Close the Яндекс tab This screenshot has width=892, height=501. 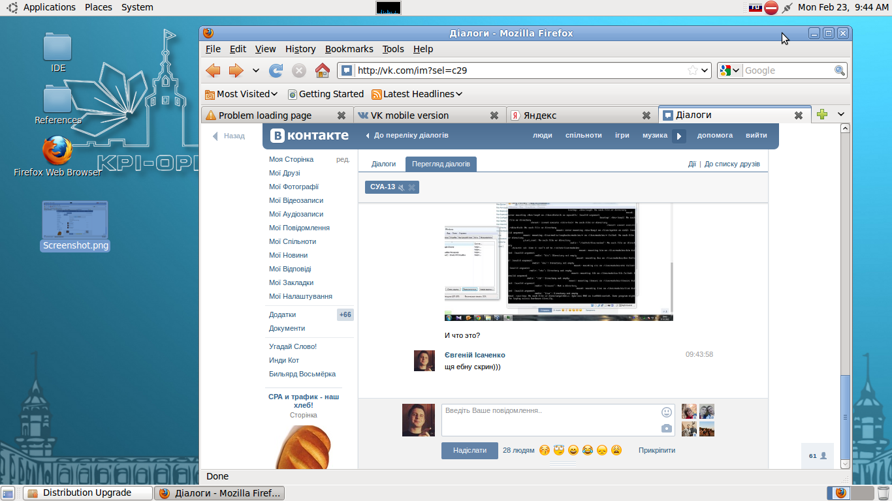pyautogui.click(x=646, y=115)
